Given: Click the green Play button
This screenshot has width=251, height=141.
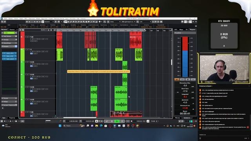Looking at the screenshot, I should (x=117, y=121).
